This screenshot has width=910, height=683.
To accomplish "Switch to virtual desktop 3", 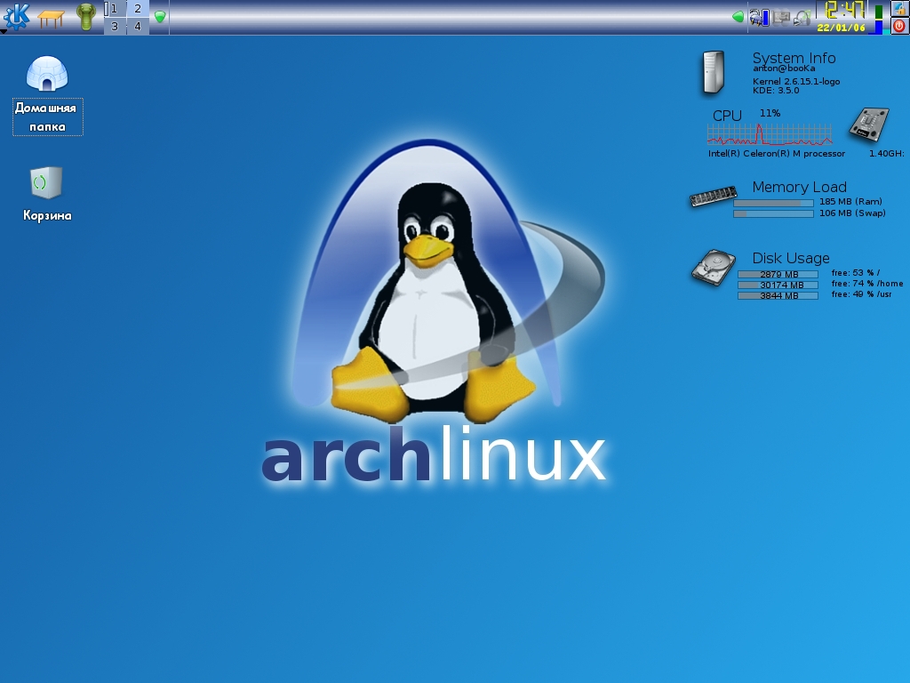I will point(115,26).
